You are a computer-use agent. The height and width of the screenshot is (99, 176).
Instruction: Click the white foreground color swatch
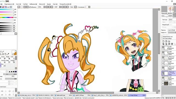13,52
